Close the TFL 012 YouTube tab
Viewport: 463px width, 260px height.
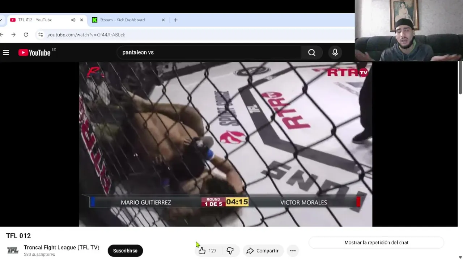(81, 20)
